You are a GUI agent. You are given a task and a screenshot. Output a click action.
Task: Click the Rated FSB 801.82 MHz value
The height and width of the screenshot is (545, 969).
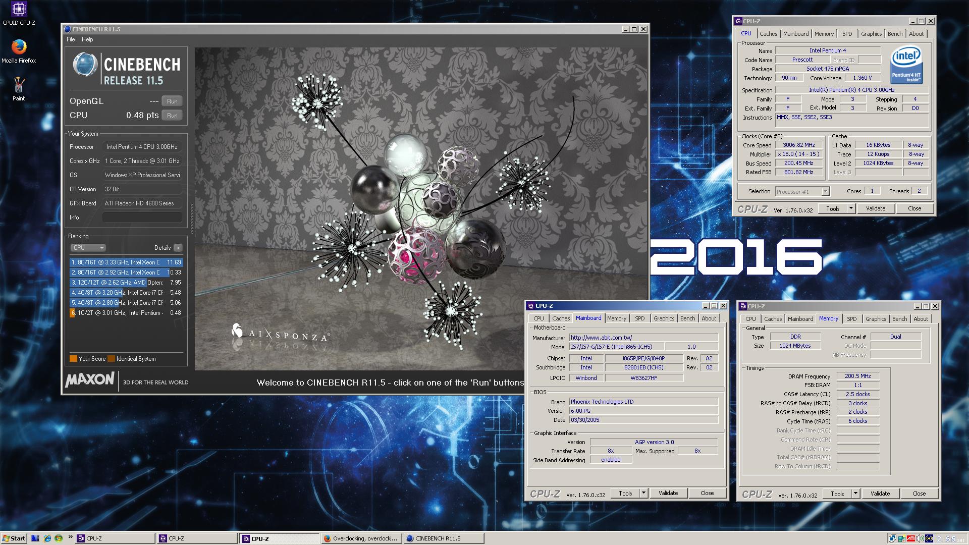(799, 172)
